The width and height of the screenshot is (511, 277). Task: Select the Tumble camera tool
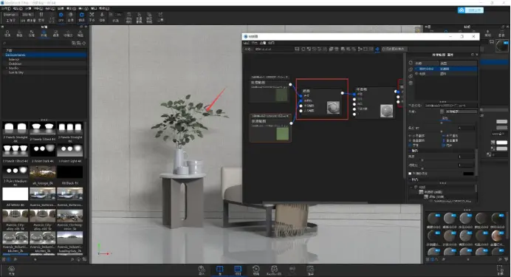(x=82, y=17)
